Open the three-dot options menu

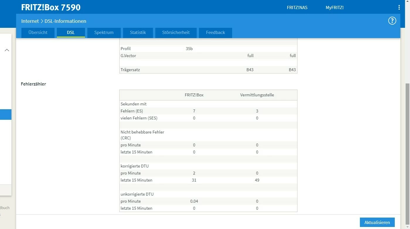(x=399, y=8)
